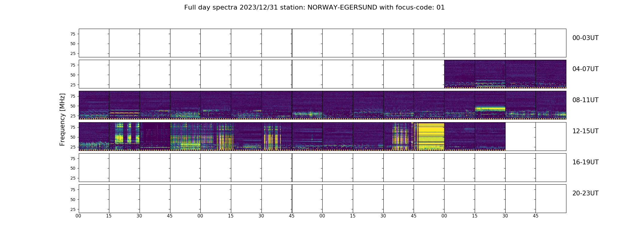Select the "04-07UT" row label

click(585, 69)
